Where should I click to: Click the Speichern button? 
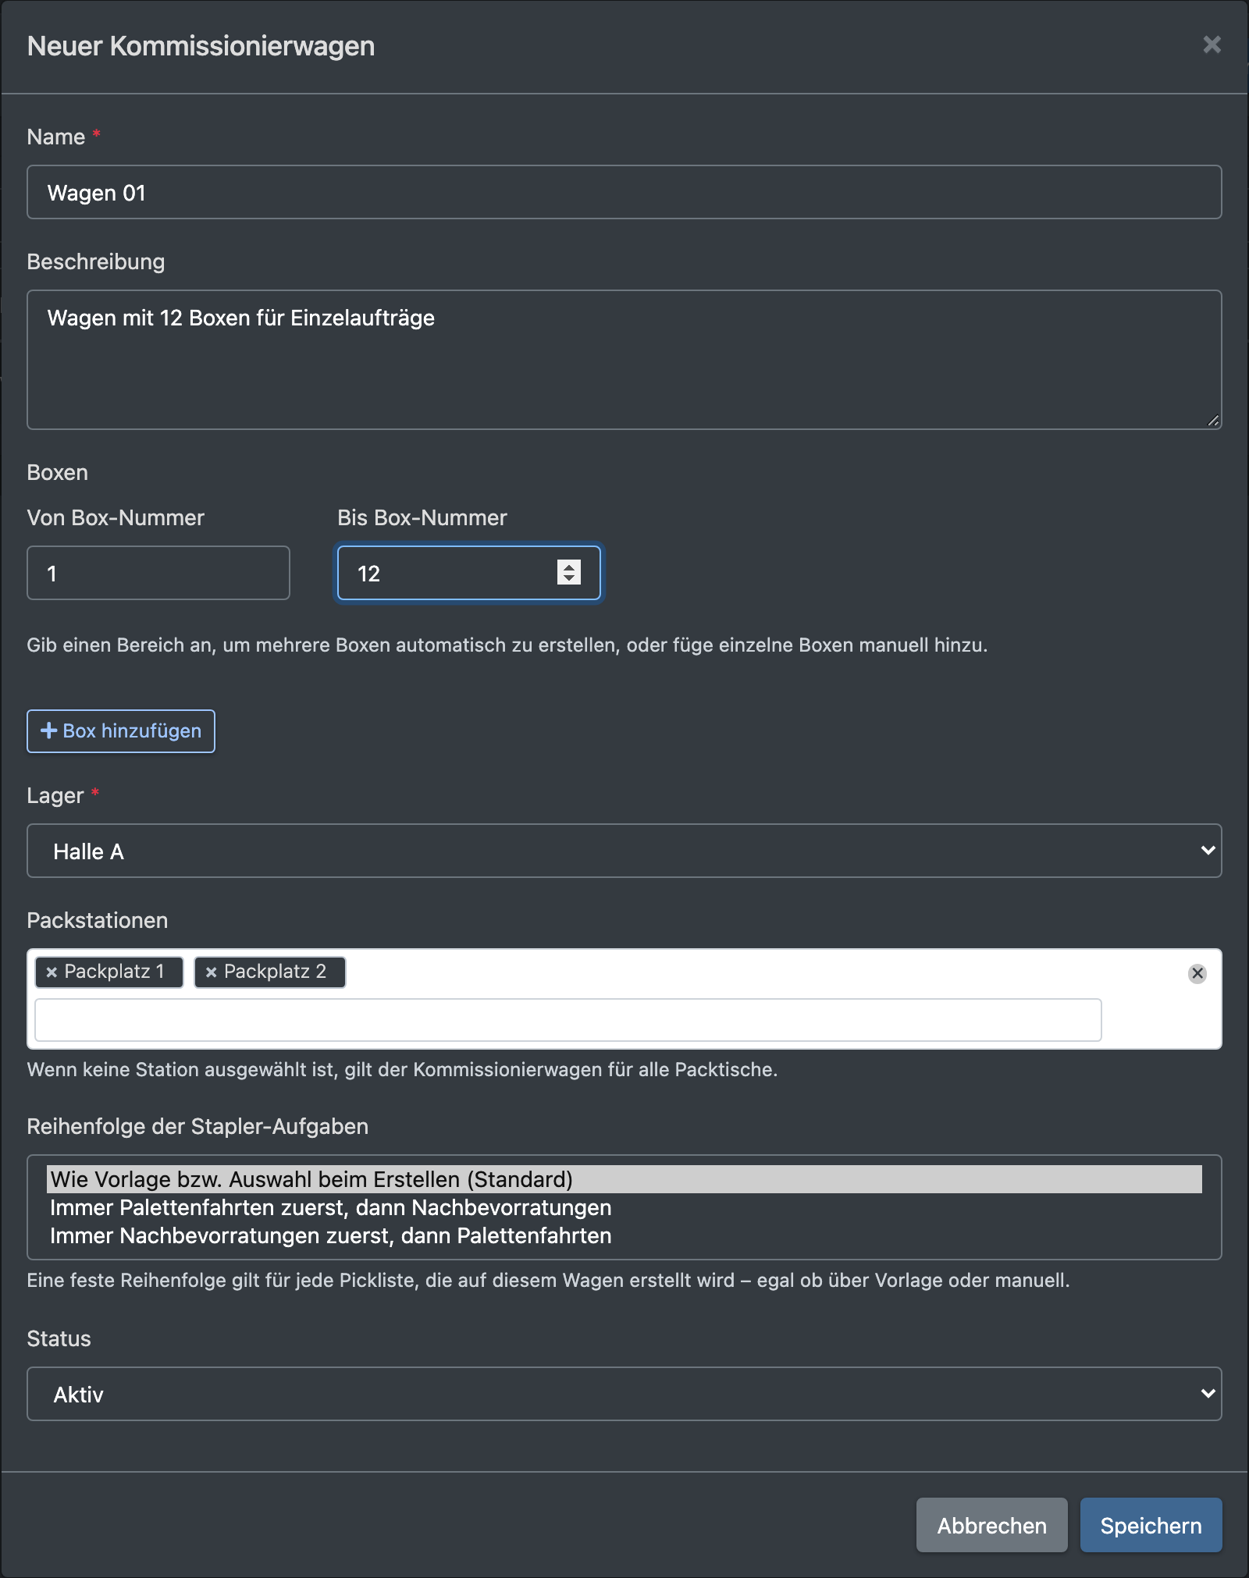[x=1151, y=1525]
